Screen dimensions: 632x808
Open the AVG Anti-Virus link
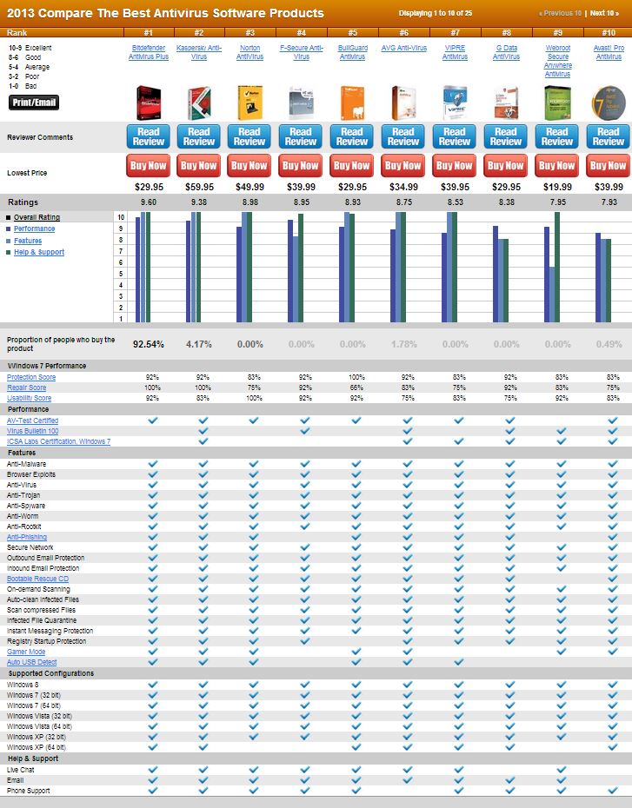pos(404,48)
